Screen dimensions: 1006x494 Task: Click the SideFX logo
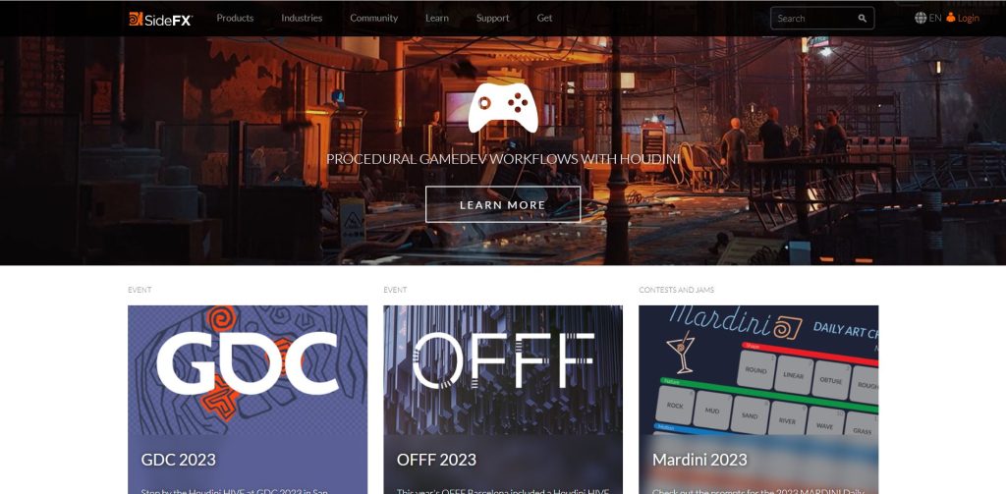click(x=160, y=19)
